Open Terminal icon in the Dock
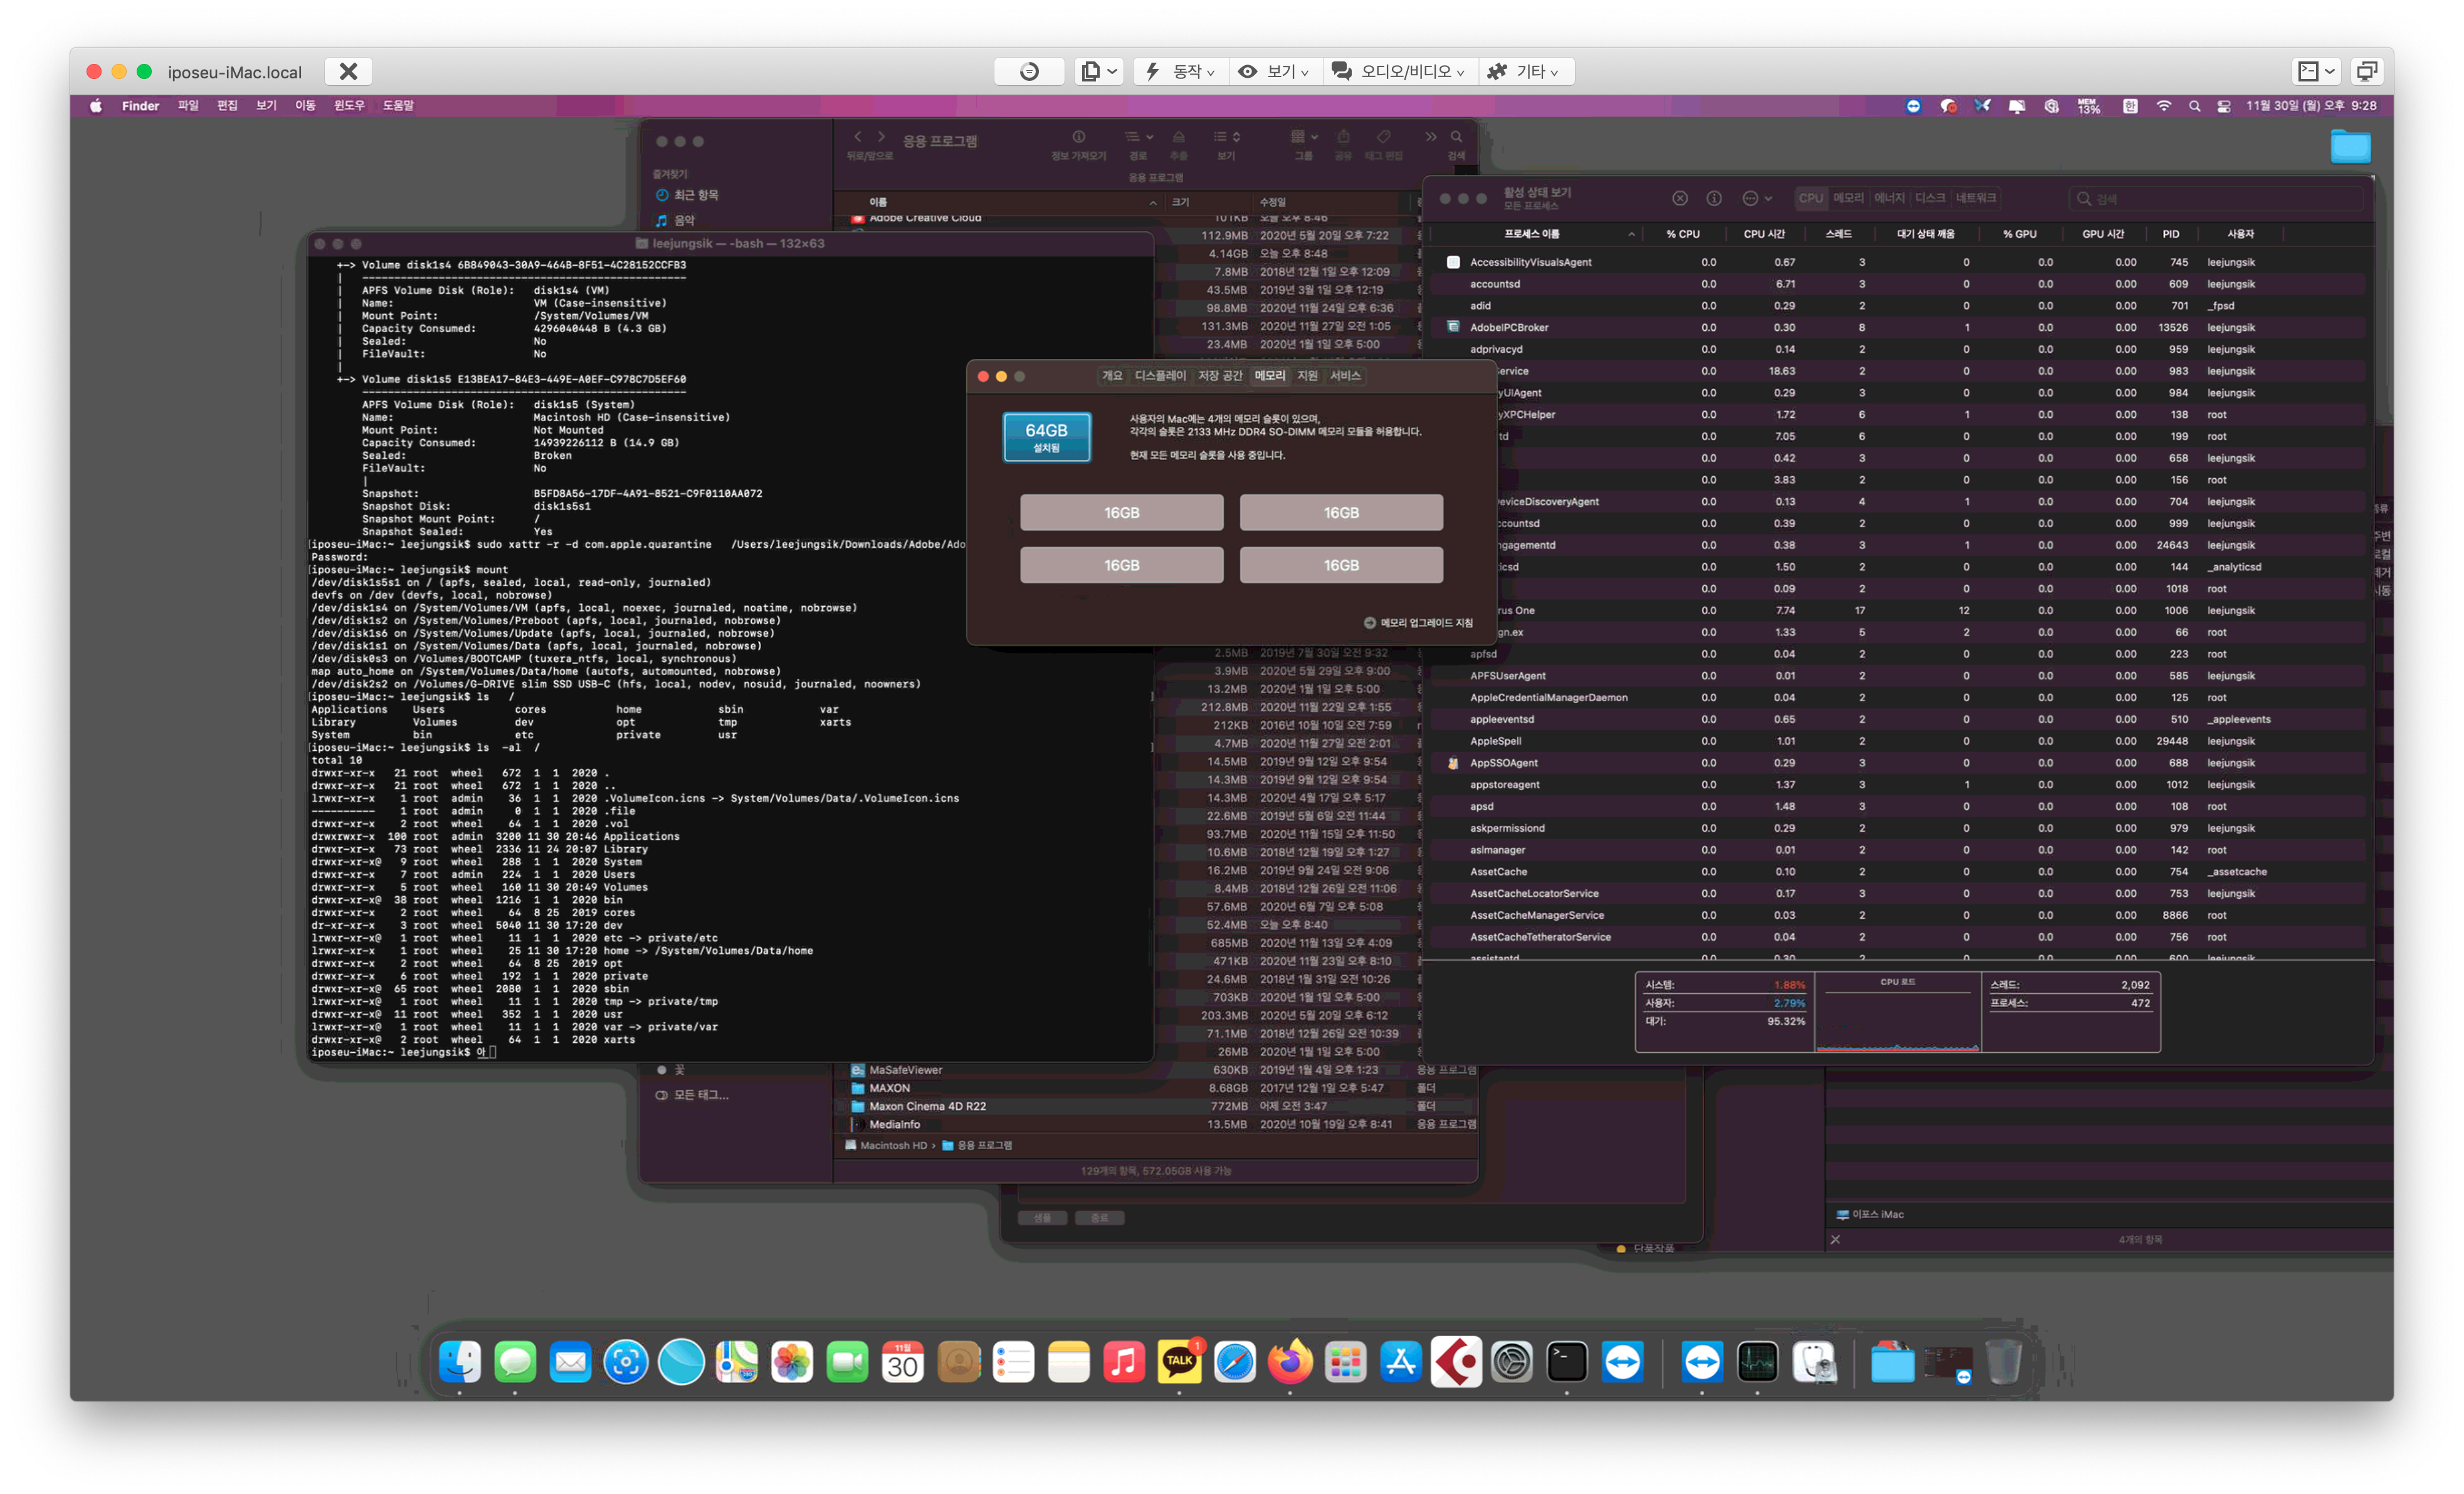2464x1494 pixels. click(1567, 1361)
